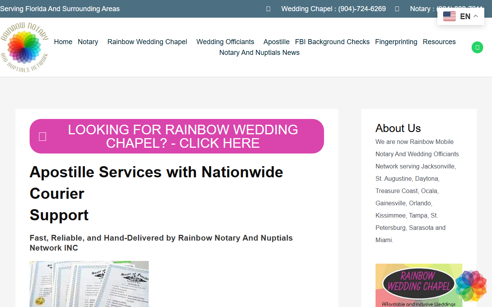Click the apostille certificates photo
492x307 pixels.
click(89, 284)
